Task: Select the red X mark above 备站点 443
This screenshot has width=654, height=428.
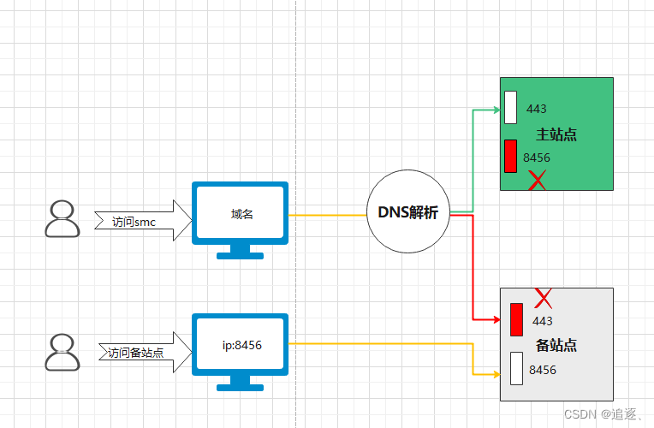Action: click(x=543, y=298)
